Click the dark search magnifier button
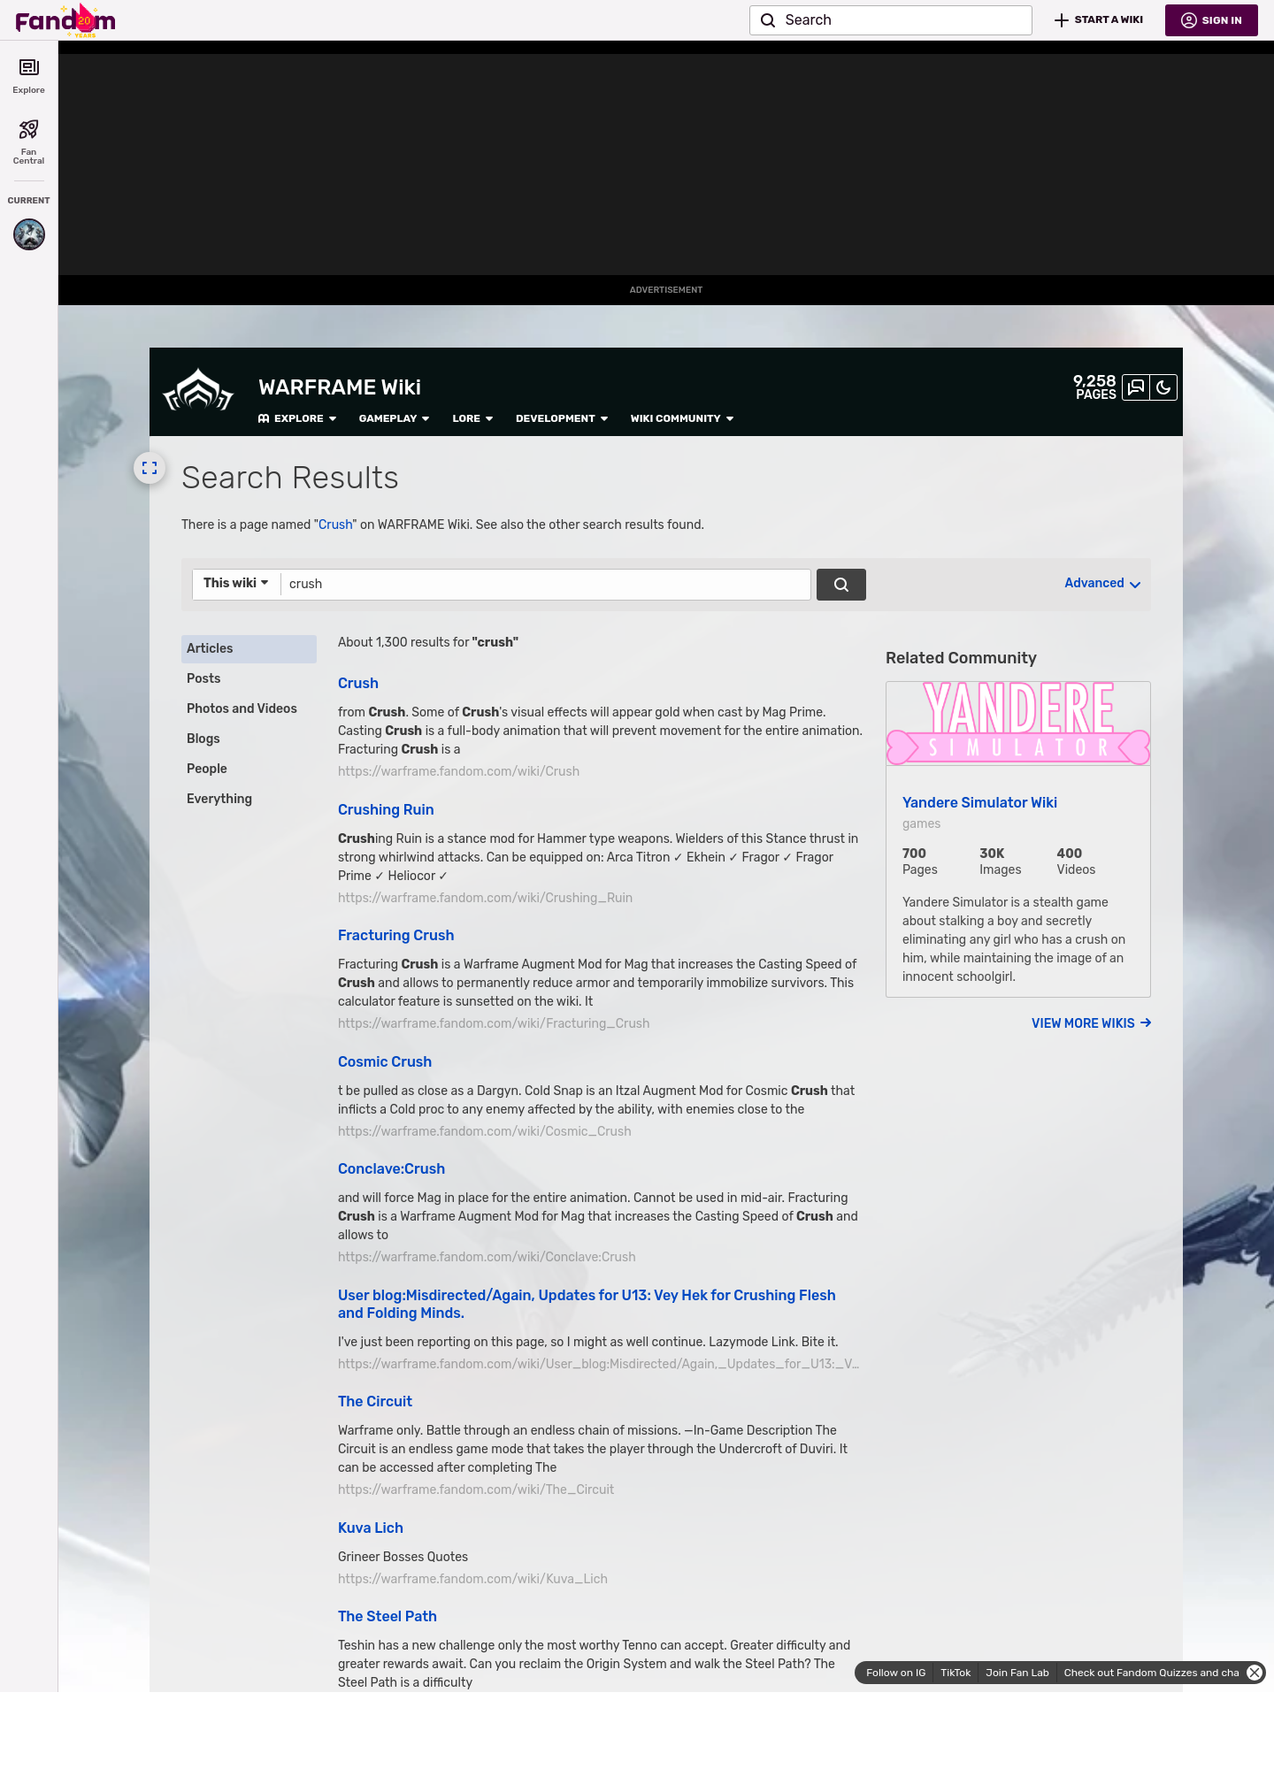This screenshot has width=1274, height=1769. click(840, 585)
